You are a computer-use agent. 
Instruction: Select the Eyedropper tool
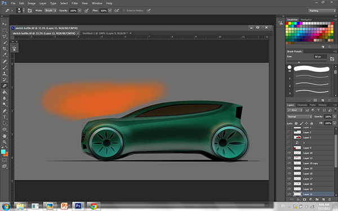pyautogui.click(x=5, y=55)
